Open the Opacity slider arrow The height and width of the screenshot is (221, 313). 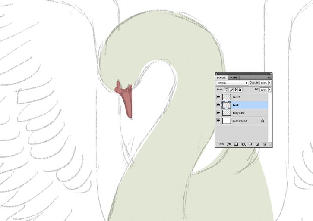pyautogui.click(x=270, y=83)
